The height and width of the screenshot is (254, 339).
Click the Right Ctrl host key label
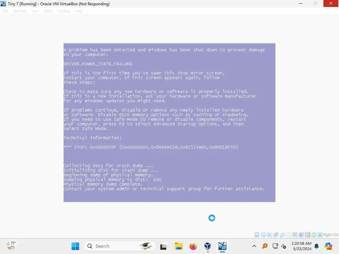331,235
